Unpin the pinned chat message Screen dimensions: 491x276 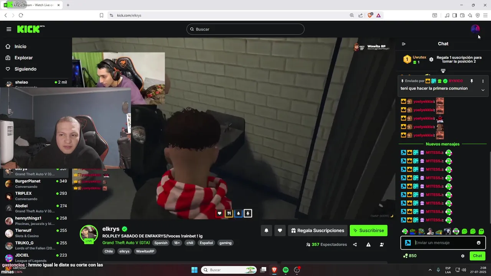click(x=472, y=81)
